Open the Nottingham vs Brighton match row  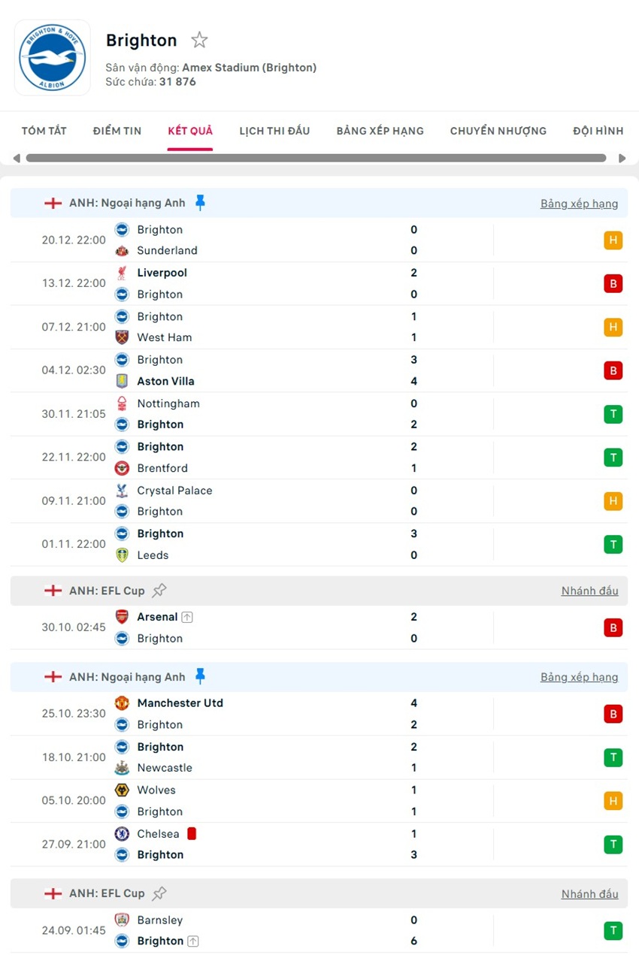301,413
